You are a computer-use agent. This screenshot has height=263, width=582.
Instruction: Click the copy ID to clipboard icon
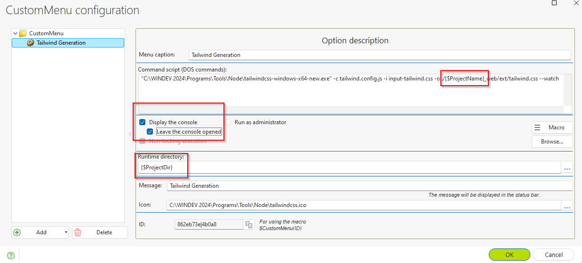point(249,224)
